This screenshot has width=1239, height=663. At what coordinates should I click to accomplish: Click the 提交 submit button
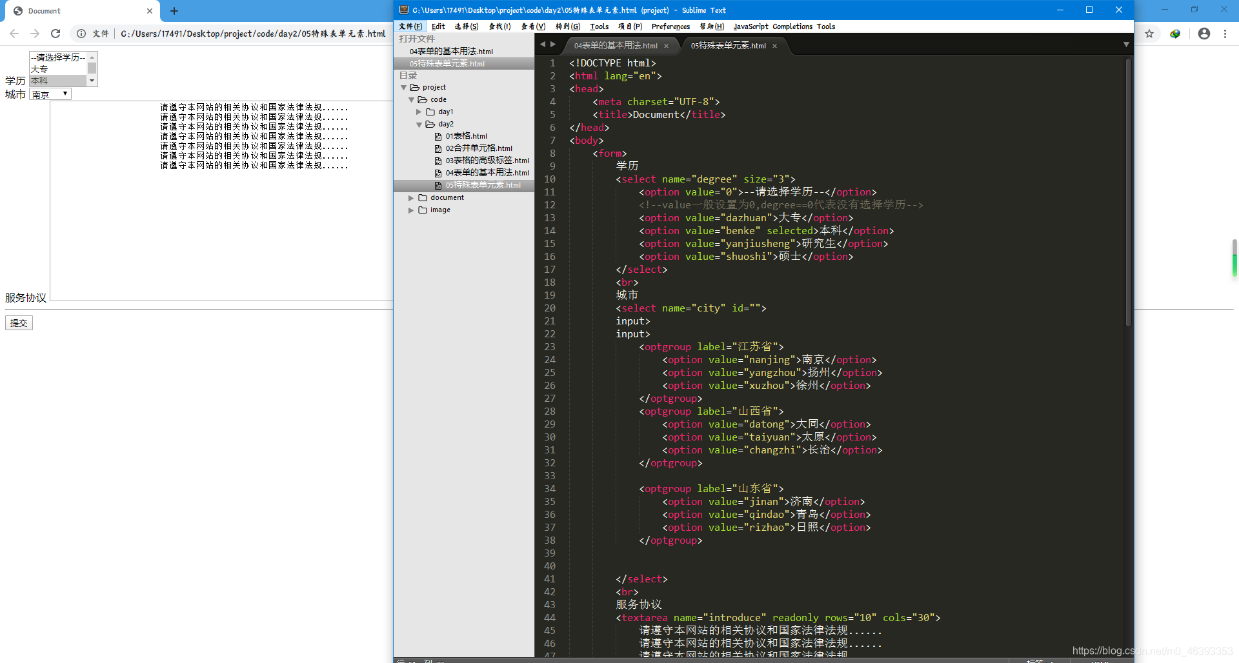click(19, 323)
